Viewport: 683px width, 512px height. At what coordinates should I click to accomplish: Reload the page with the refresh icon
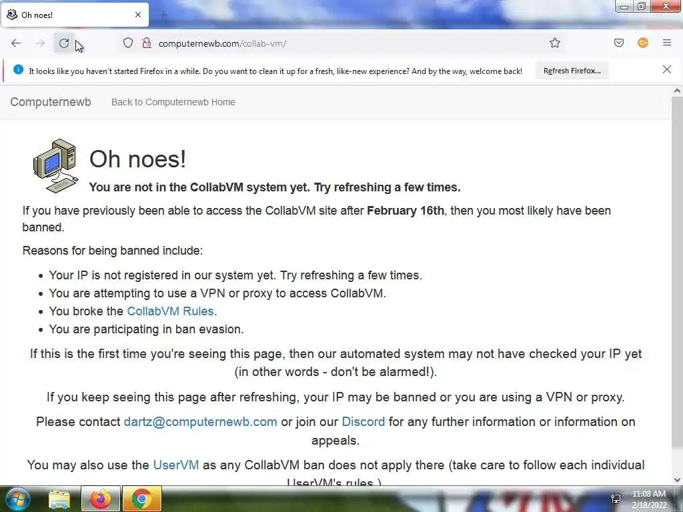pos(64,43)
